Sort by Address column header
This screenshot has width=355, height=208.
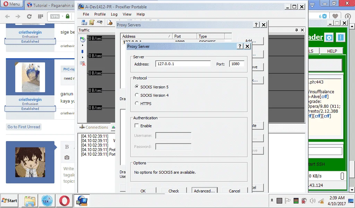[146, 36]
